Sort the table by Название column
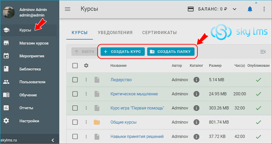This screenshot has height=144, width=272. pyautogui.click(x=119, y=65)
